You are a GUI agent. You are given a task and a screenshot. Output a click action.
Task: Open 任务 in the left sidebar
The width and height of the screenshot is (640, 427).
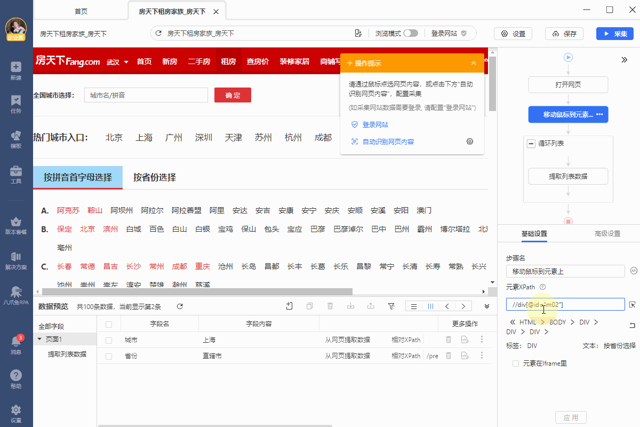click(16, 104)
